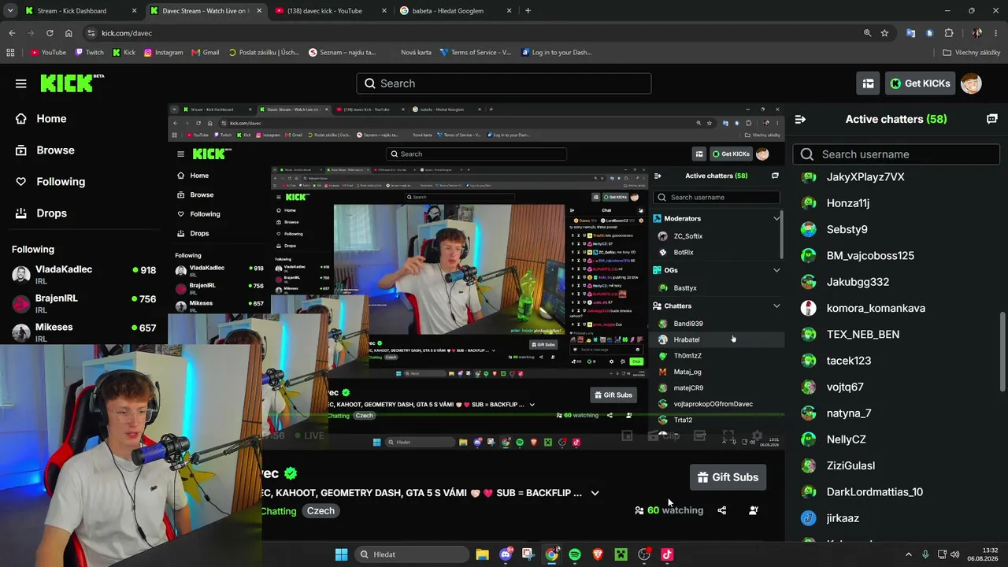Switch to the babeta - Hledat Googlem tab
Viewport: 1008px width, 567px height.
click(454, 11)
